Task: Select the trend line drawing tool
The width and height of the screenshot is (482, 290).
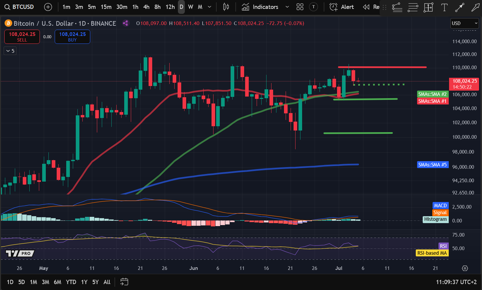Action: tap(460, 7)
